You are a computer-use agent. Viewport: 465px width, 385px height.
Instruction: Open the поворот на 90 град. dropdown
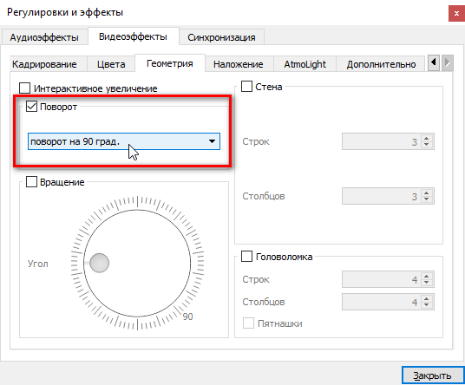(124, 141)
